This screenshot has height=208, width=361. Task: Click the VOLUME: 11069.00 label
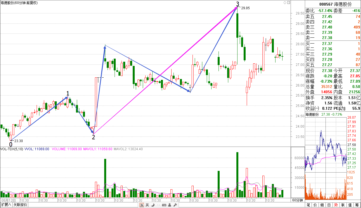pyautogui.click(x=66, y=149)
